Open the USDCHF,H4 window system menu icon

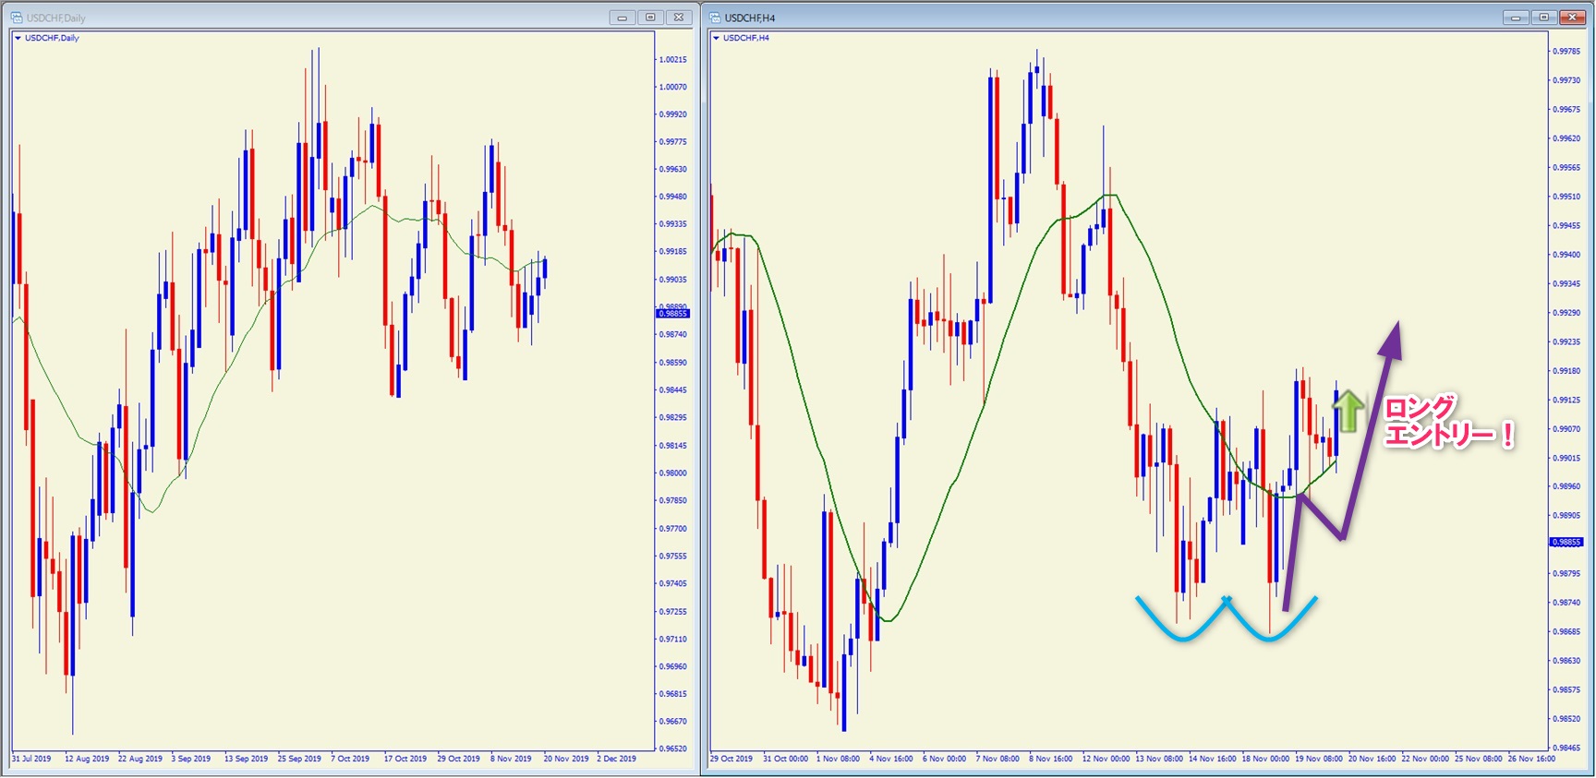715,18
